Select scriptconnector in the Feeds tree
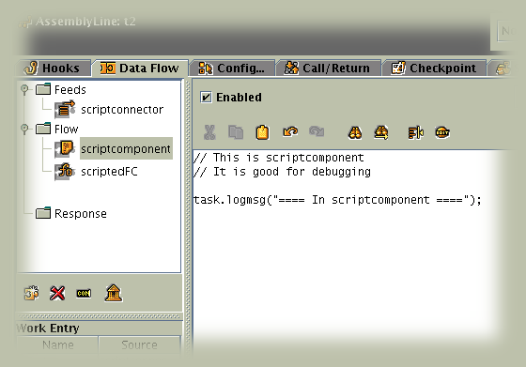This screenshot has width=526, height=367. coord(122,109)
